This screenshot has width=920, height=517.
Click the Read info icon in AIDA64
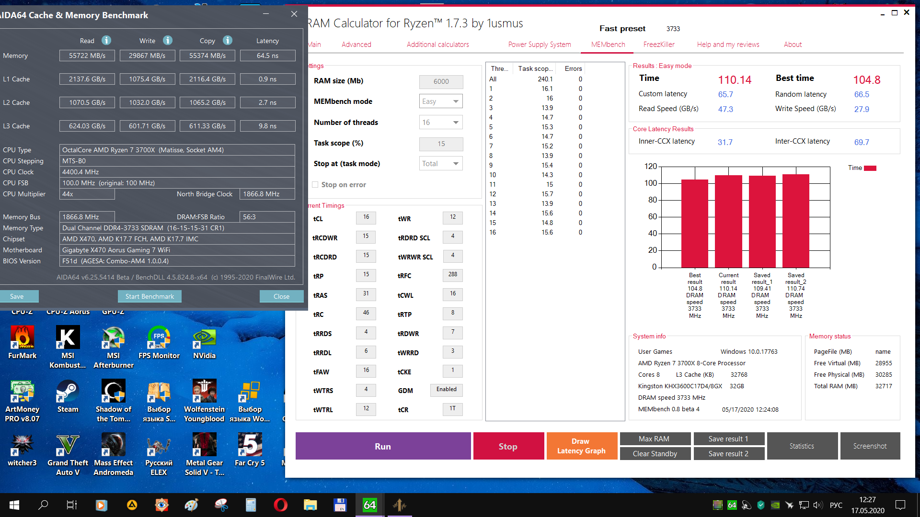click(x=106, y=41)
